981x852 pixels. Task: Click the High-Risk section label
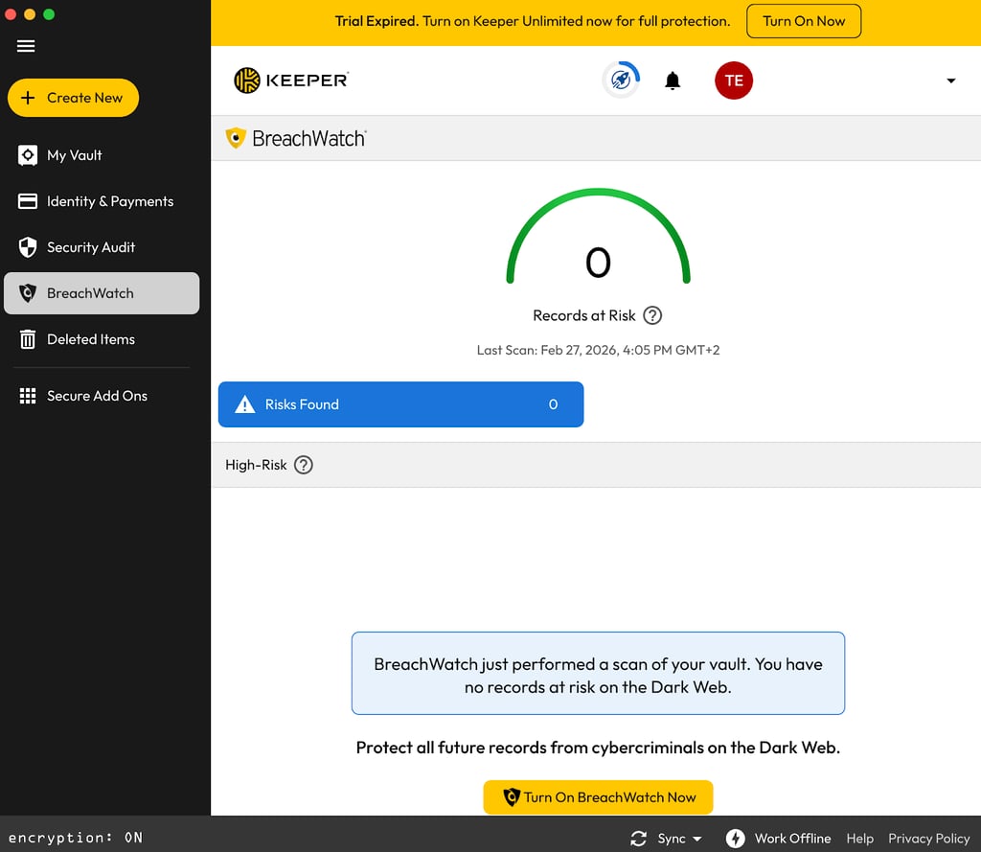(x=256, y=465)
